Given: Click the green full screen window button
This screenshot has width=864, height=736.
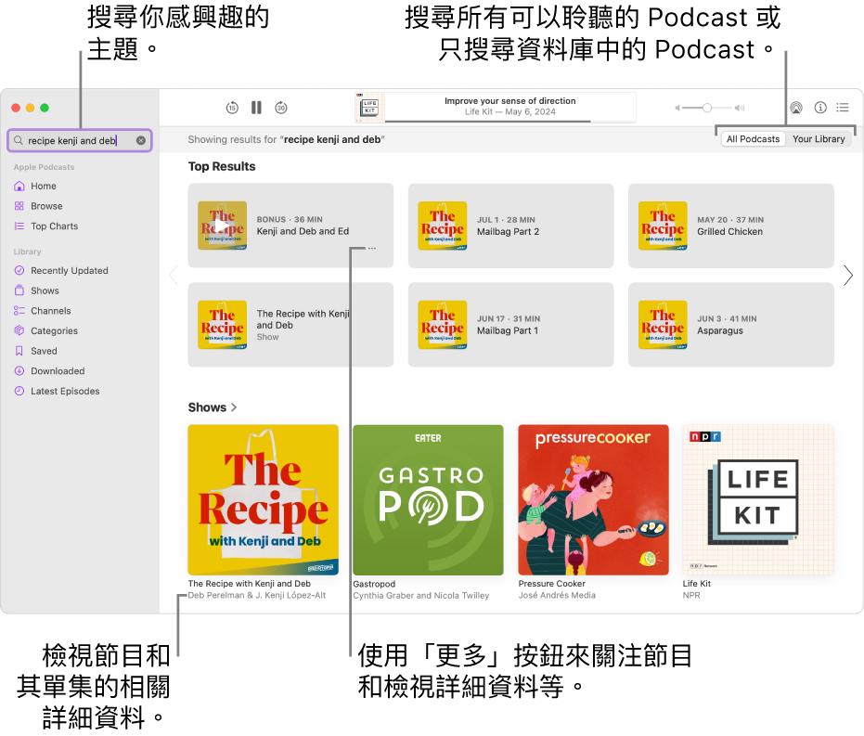Looking at the screenshot, I should click(45, 108).
